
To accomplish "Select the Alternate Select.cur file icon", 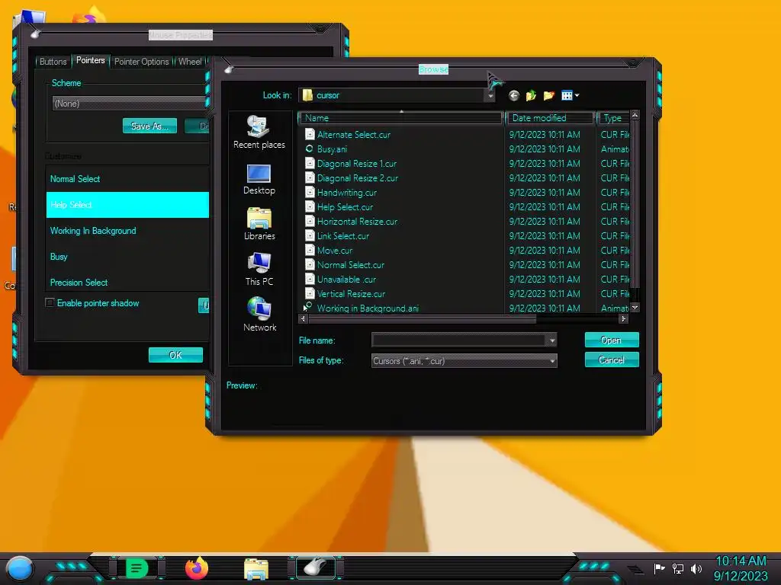I will point(310,134).
